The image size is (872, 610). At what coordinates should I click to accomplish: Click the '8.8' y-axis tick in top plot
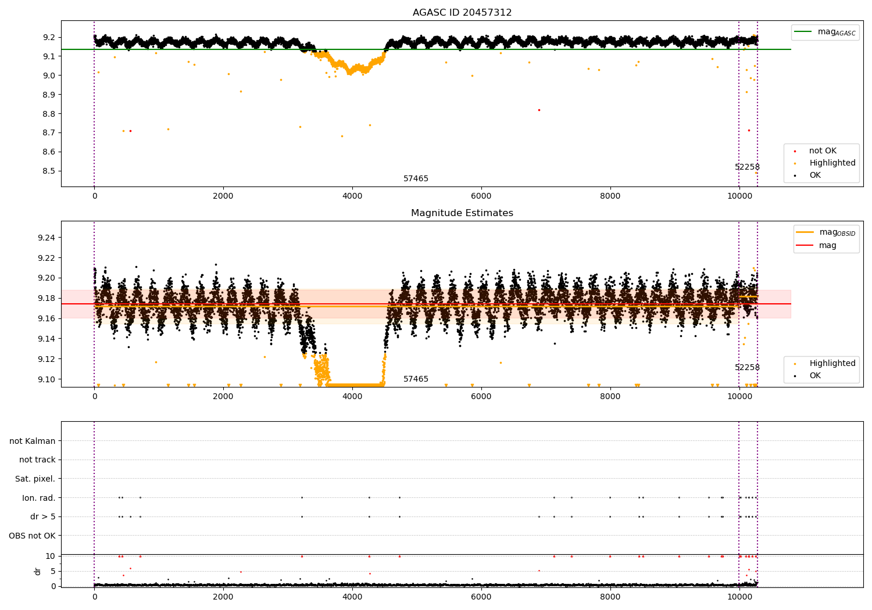tap(49, 114)
